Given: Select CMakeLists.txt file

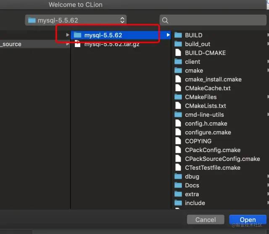Looking at the screenshot, I should (206, 106).
